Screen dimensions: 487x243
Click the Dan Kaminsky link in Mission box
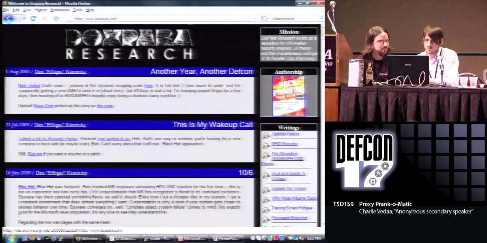click(300, 58)
